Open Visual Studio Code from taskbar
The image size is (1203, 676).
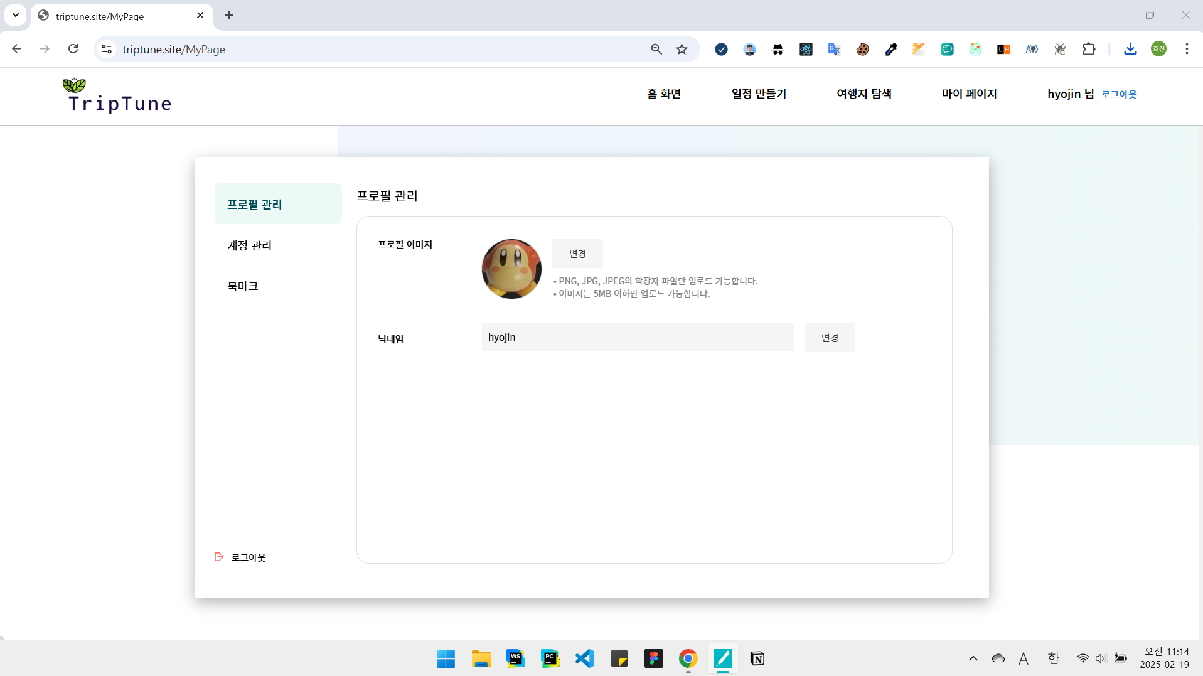(584, 658)
